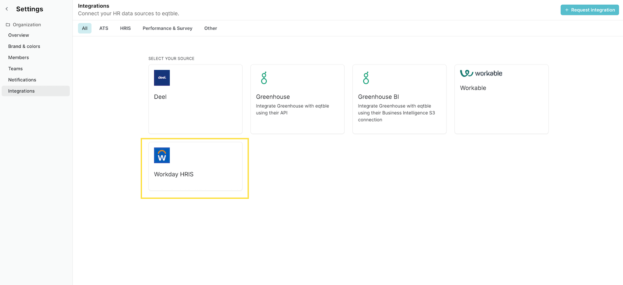Click the 'Connect your HR data sources' subtitle

[x=128, y=13]
